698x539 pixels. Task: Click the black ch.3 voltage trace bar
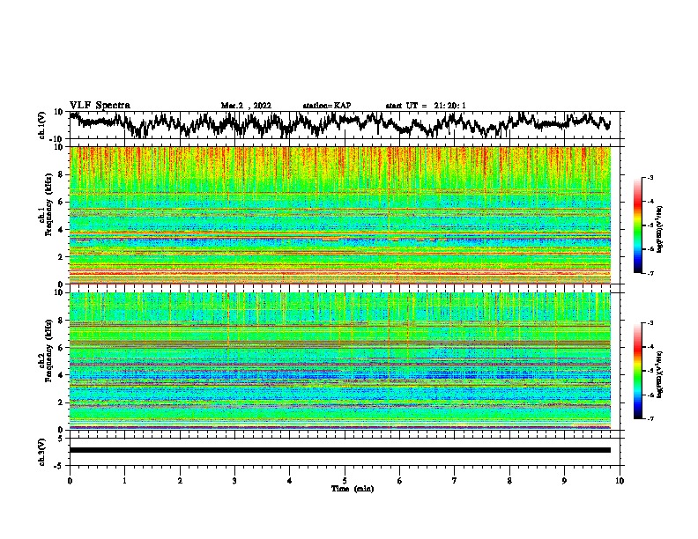click(339, 450)
